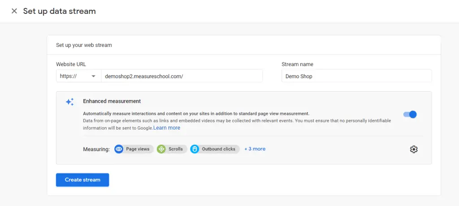Screen dimensions: 459x206
Task: Click the Outbound clicks mouse icon
Action: [x=195, y=149]
